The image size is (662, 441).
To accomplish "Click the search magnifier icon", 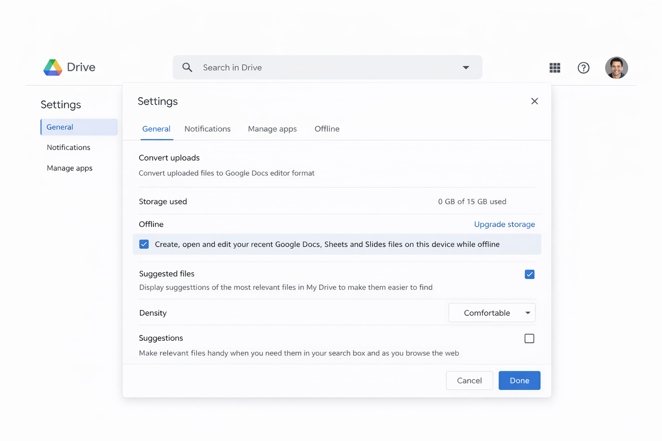I will coord(187,68).
